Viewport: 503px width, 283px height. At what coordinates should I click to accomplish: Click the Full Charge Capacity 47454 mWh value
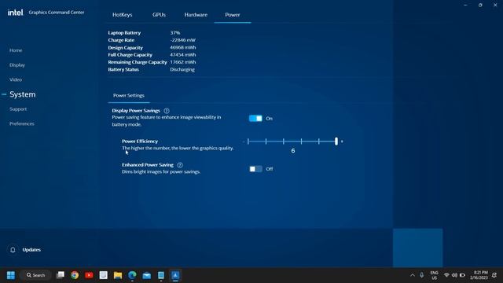tap(183, 55)
